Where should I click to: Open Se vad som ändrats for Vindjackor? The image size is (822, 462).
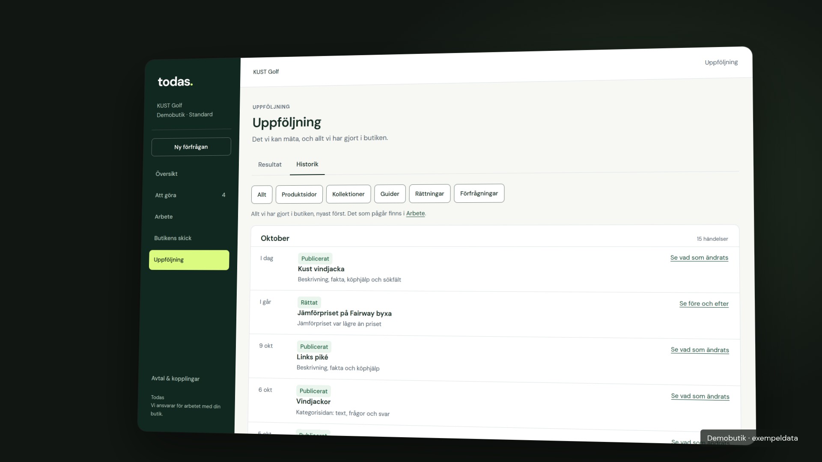pos(700,396)
